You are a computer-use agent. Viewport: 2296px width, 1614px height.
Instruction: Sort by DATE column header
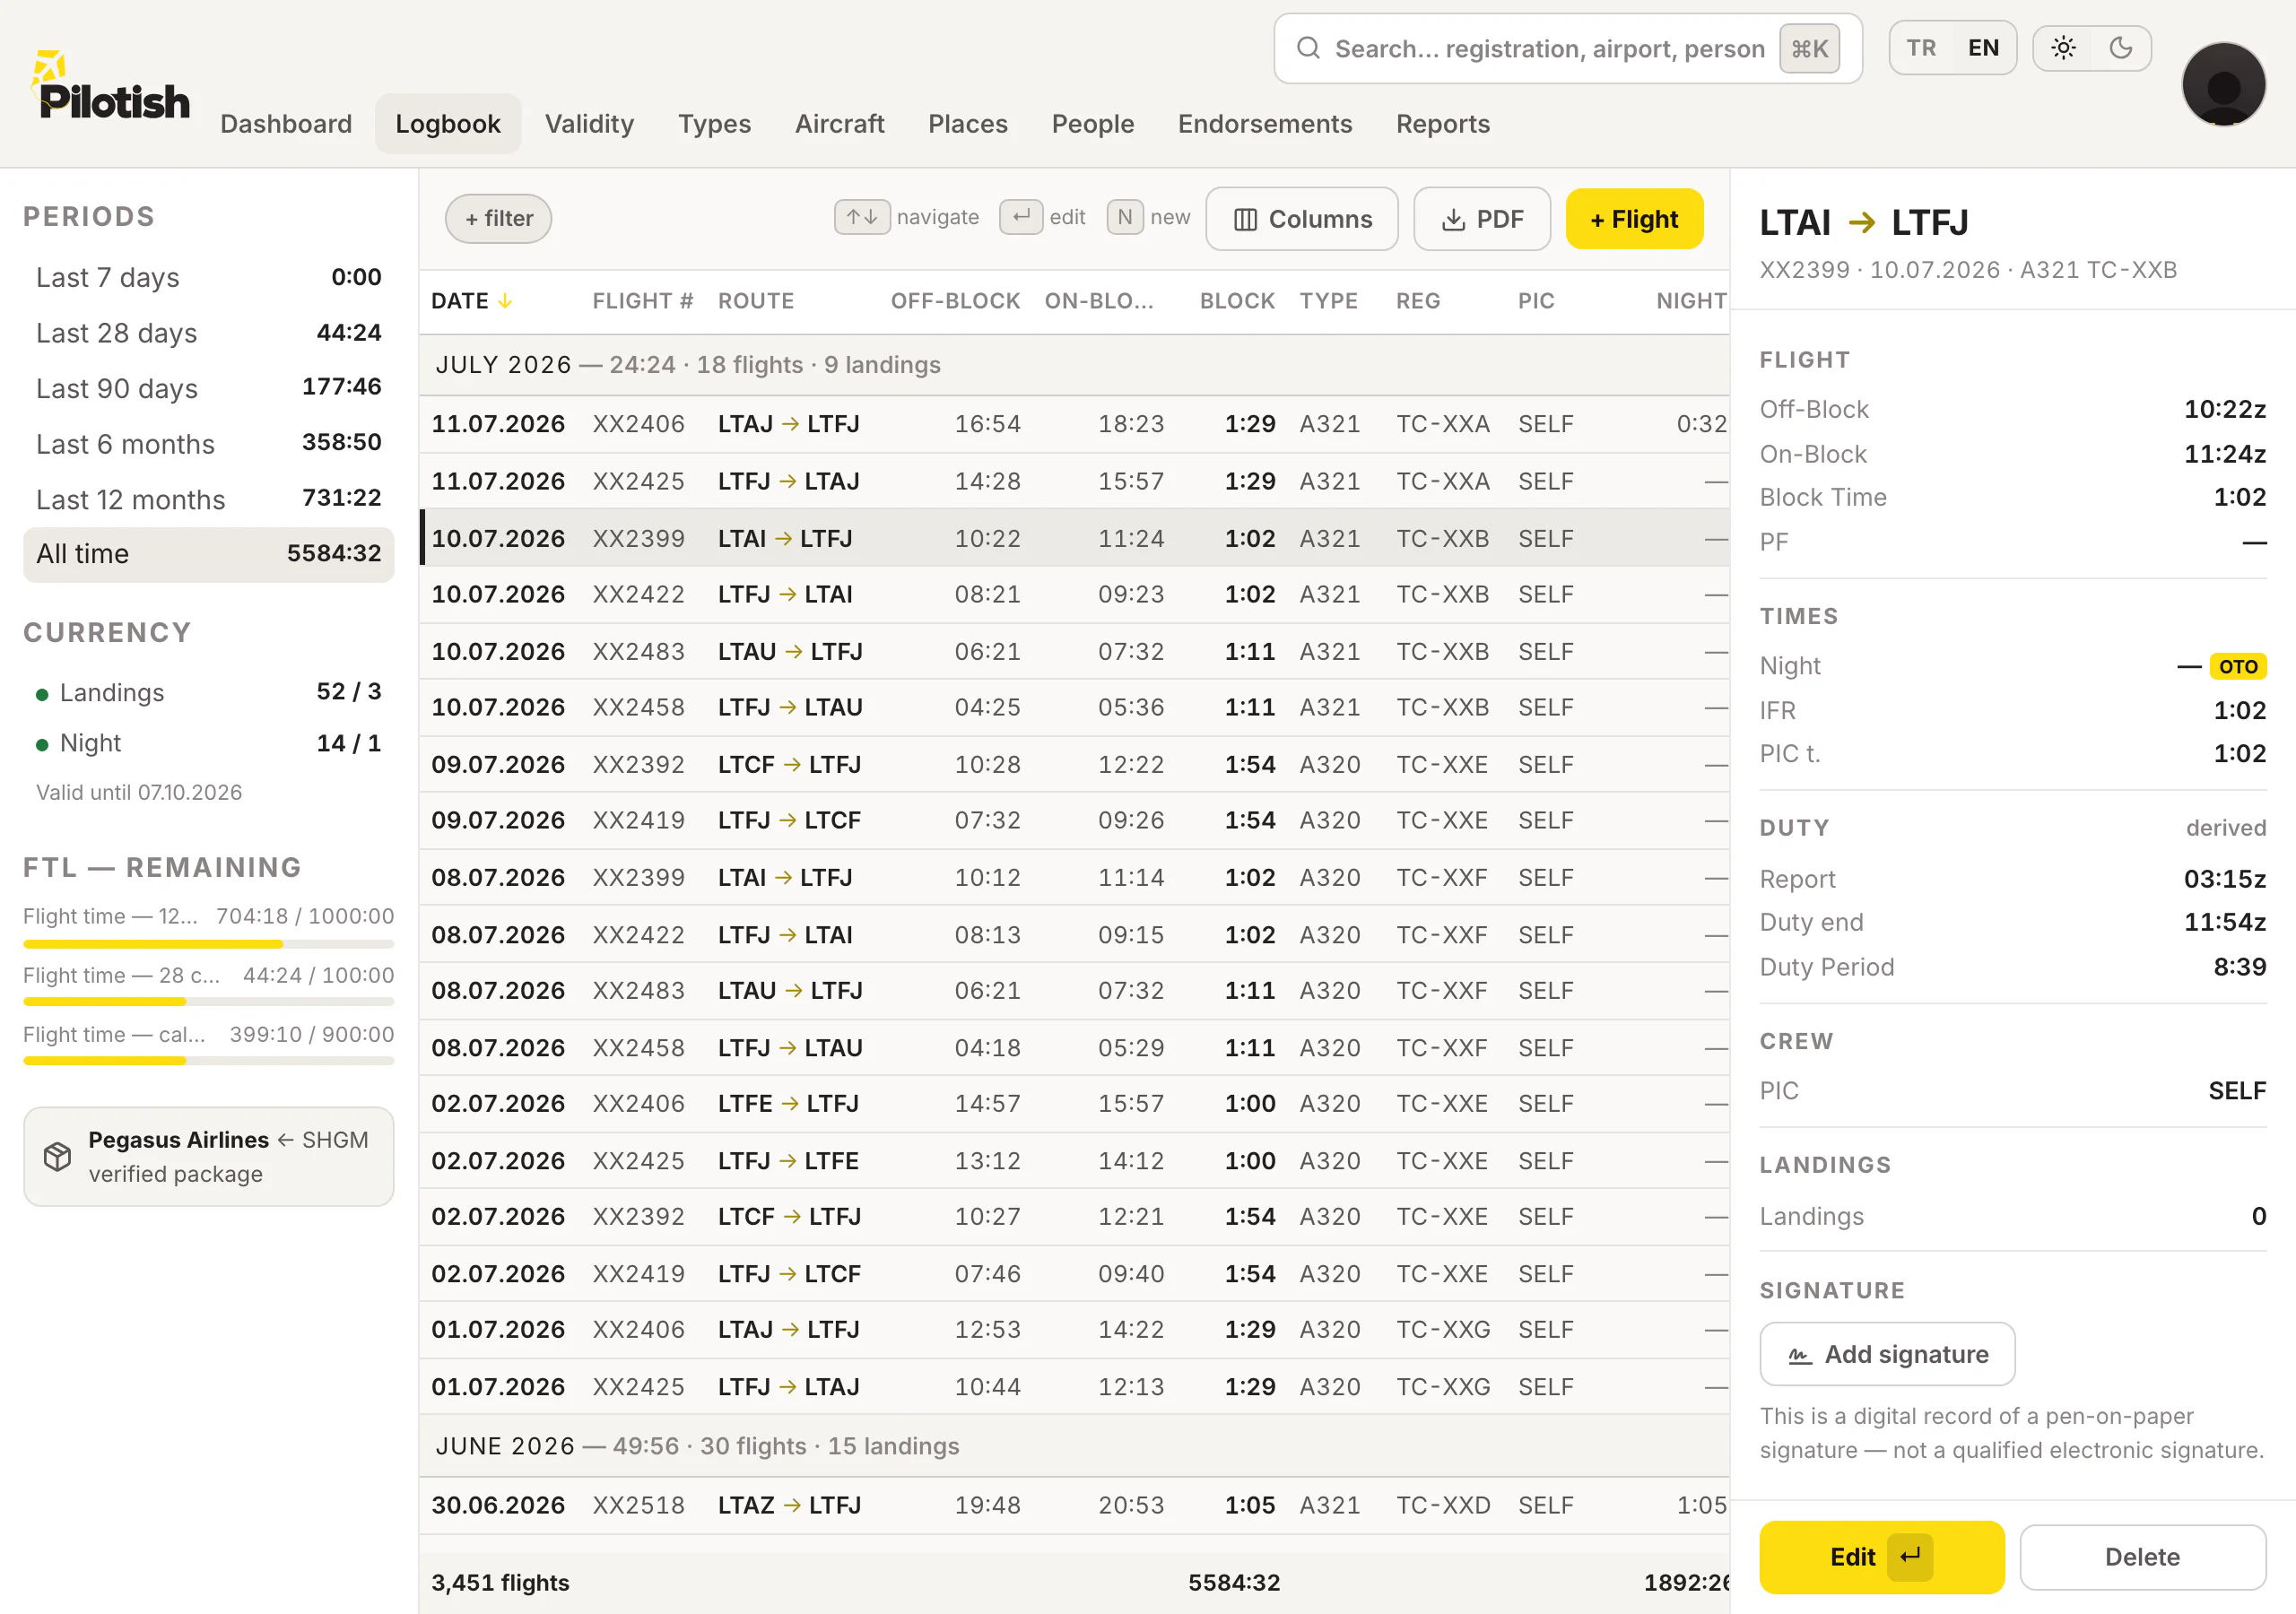click(472, 301)
